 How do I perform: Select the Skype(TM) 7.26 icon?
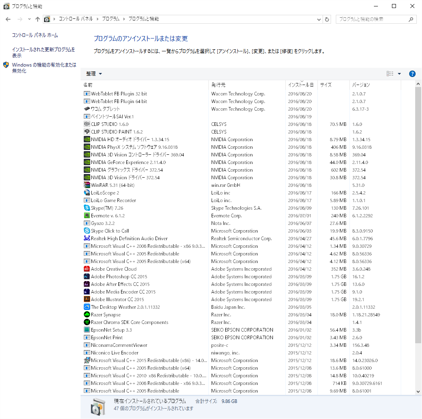point(87,208)
